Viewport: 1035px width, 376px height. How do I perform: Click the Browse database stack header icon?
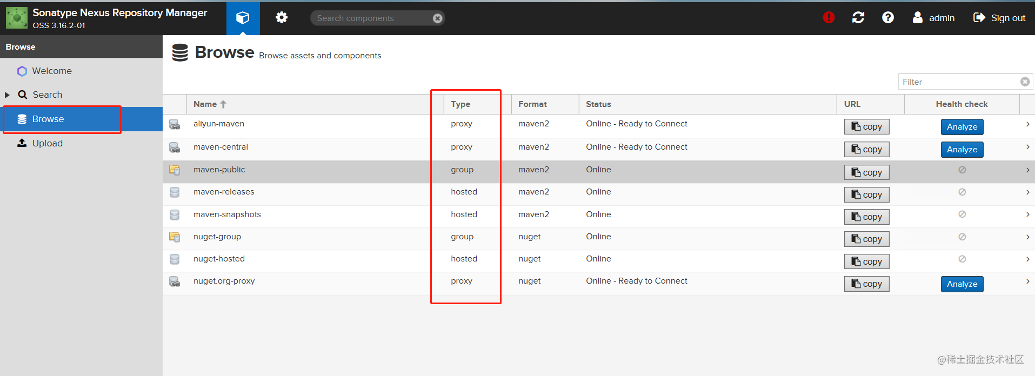tap(180, 52)
